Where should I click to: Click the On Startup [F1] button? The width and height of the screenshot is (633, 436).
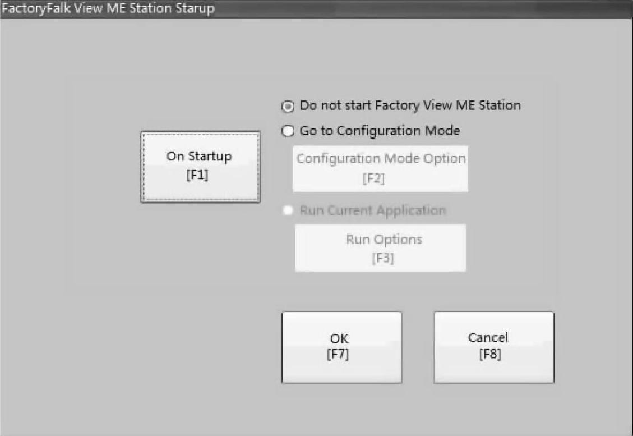pos(200,167)
